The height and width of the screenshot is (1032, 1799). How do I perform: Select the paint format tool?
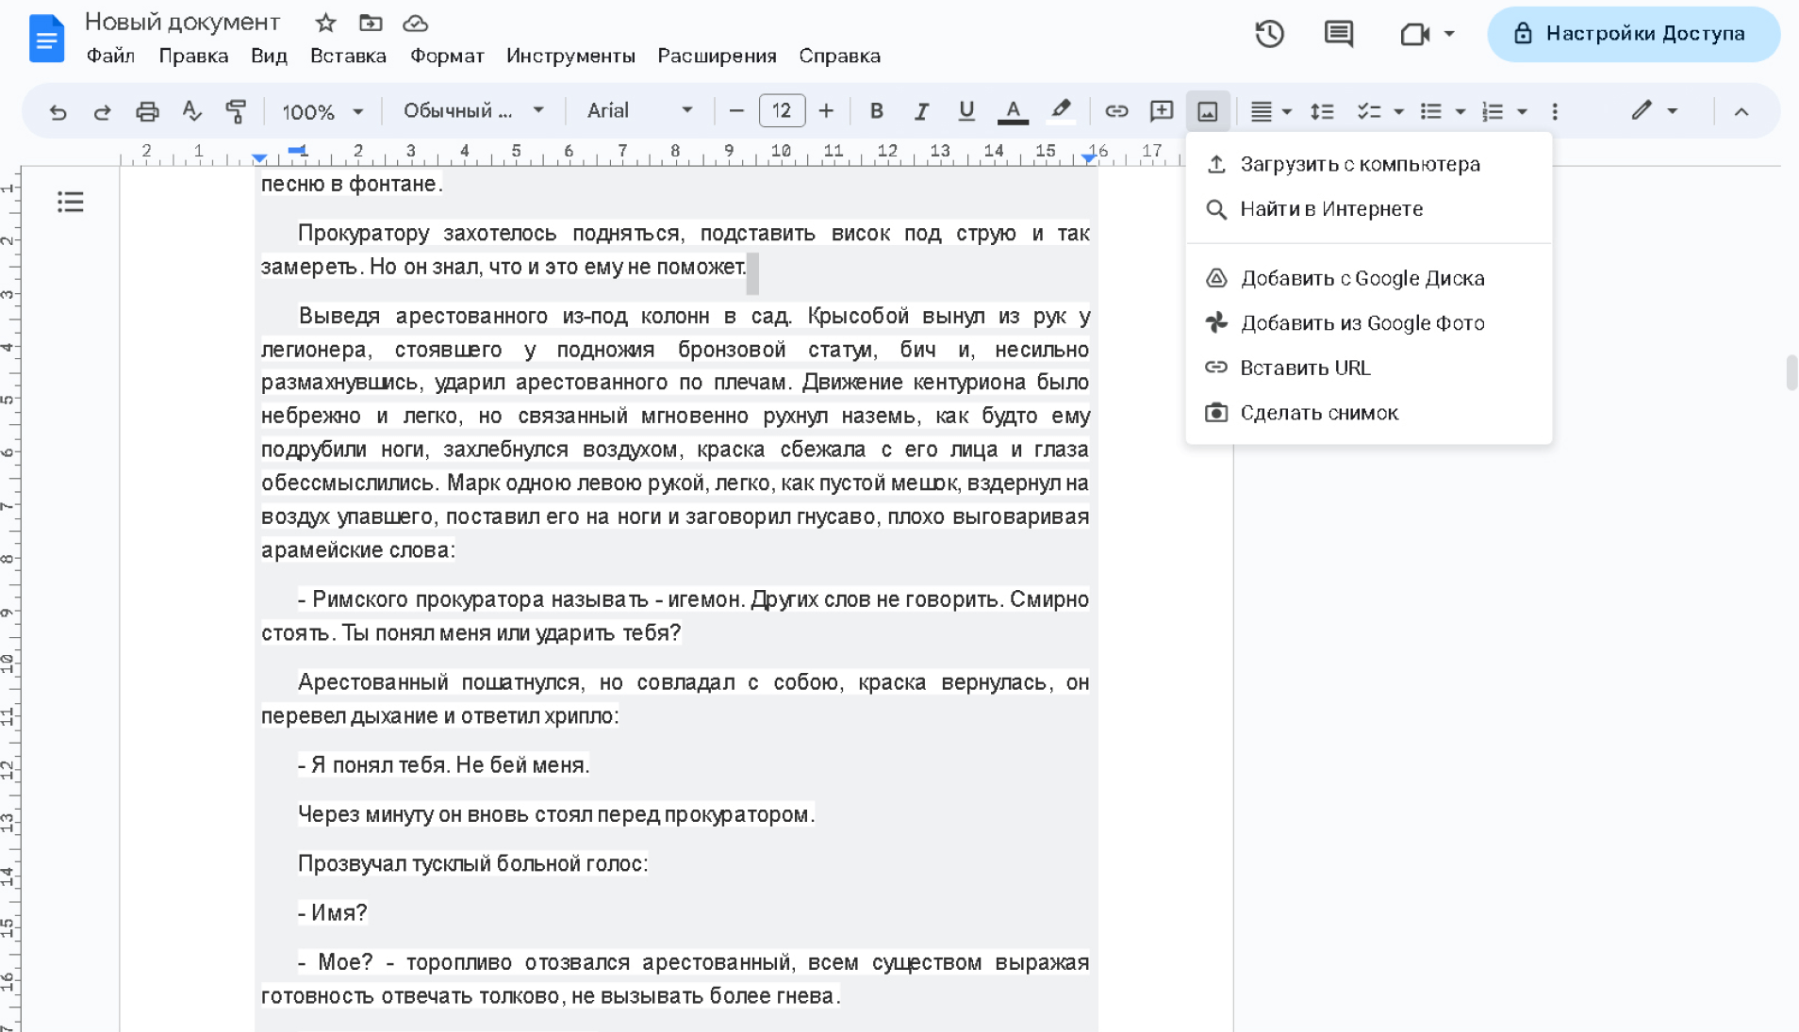click(x=236, y=111)
